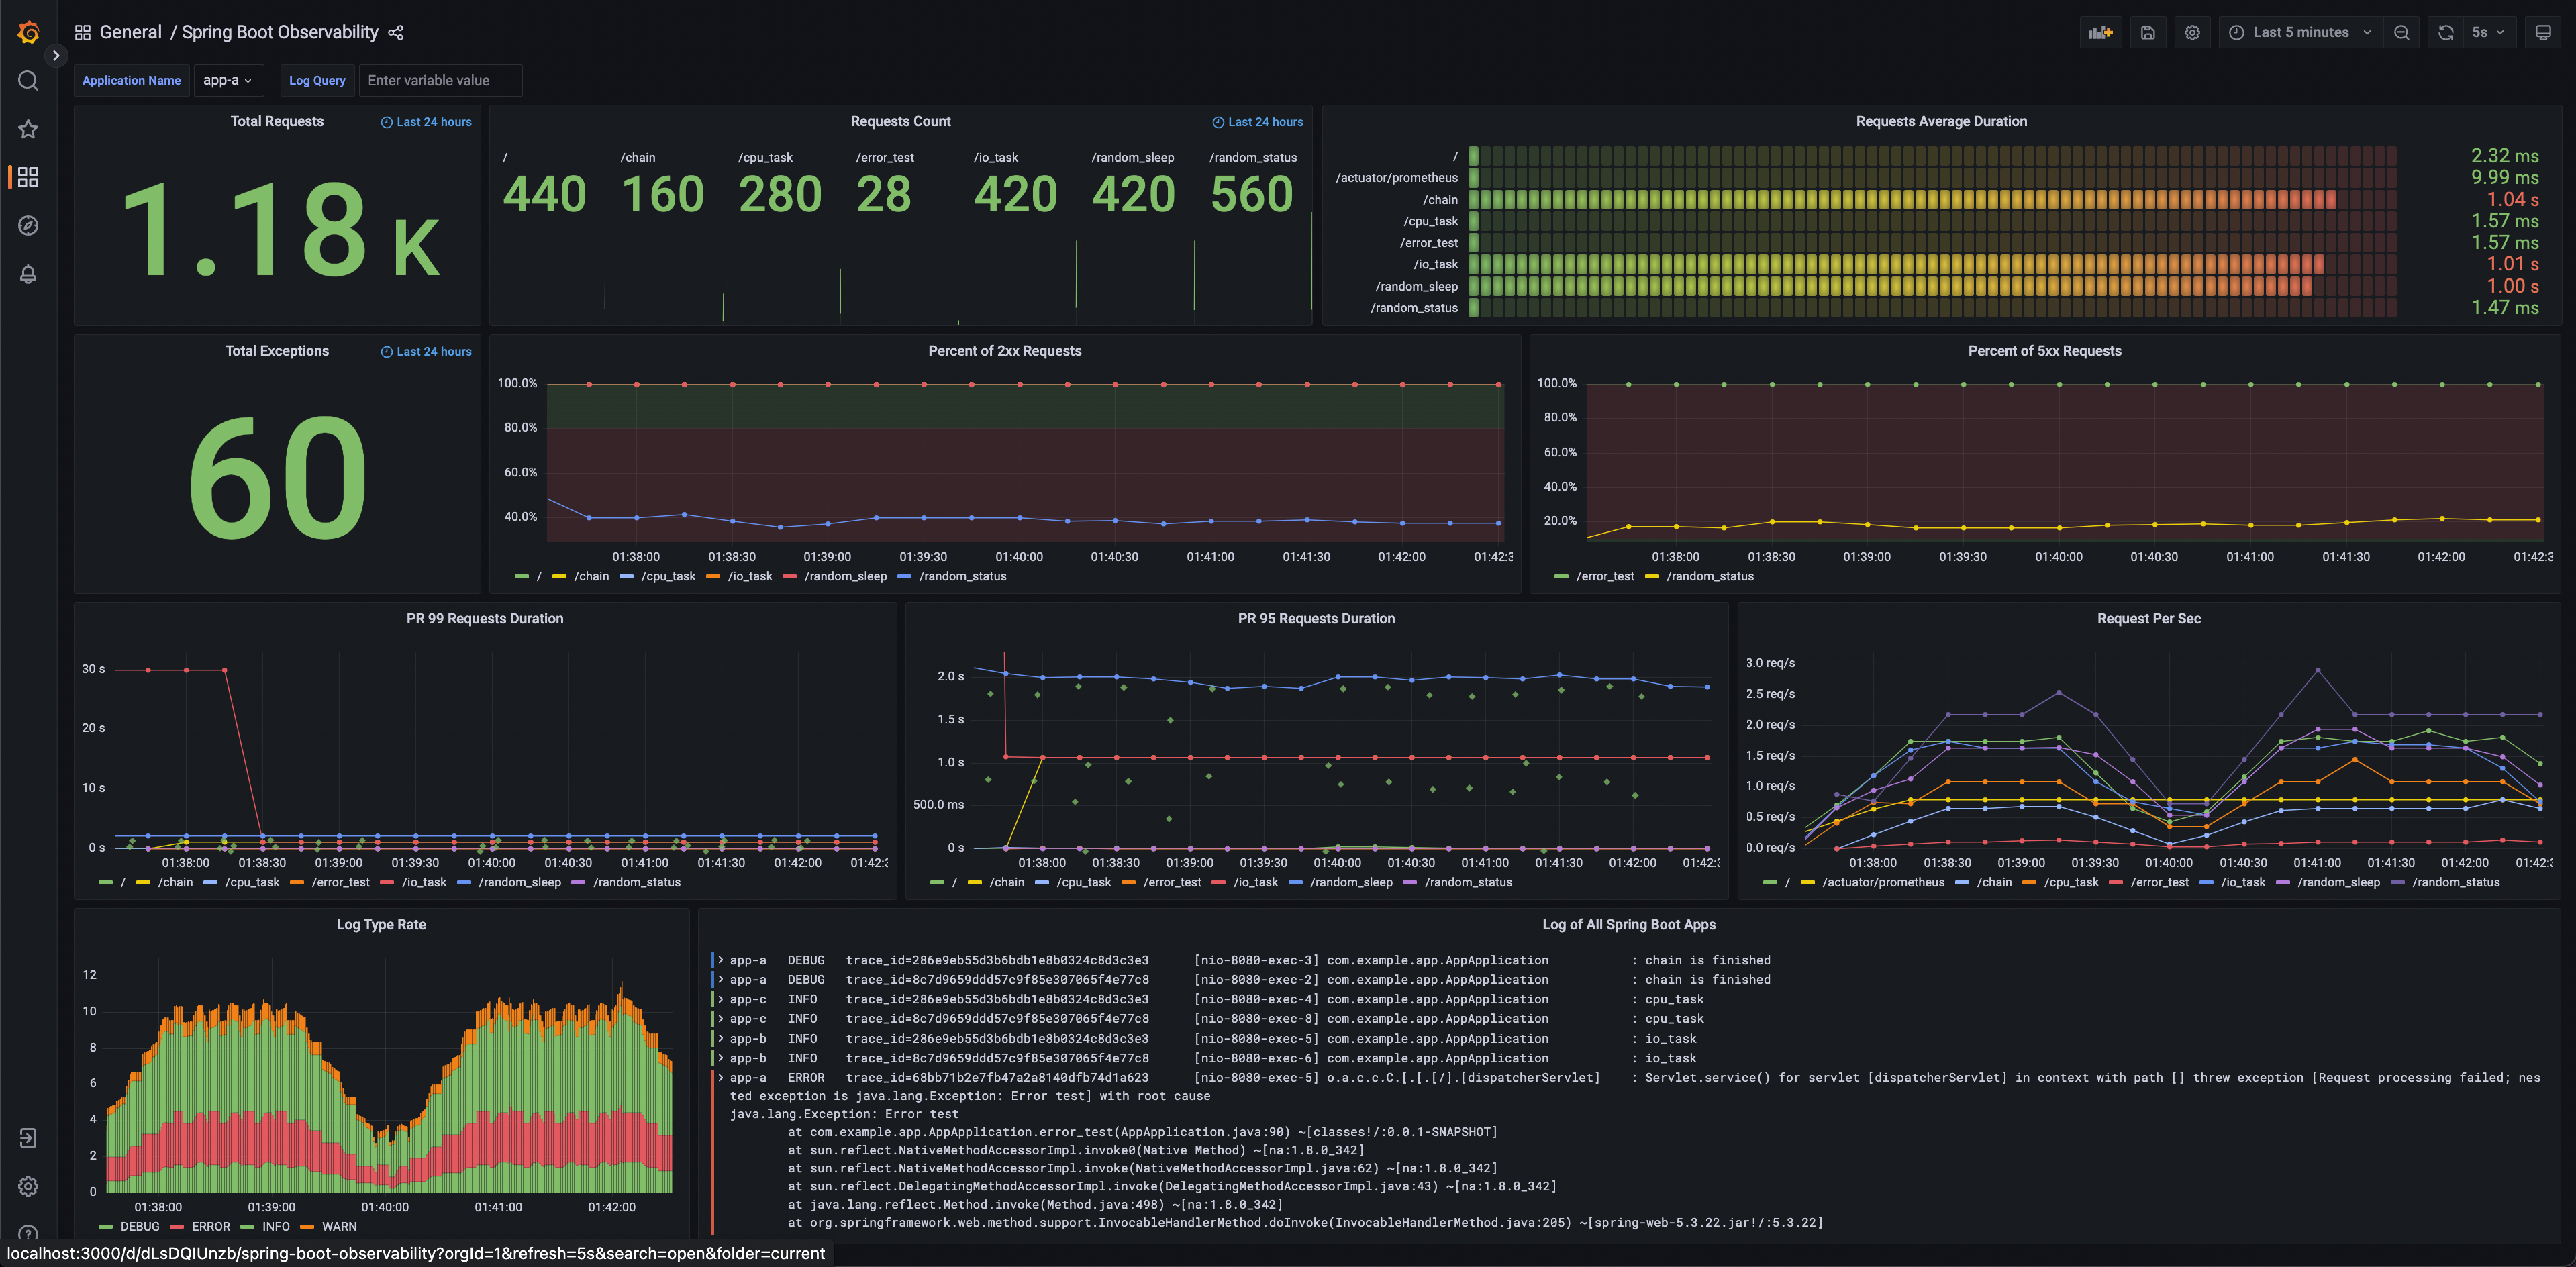Click the Add panel icon in toolbar
The image size is (2576, 1267).
point(2100,32)
